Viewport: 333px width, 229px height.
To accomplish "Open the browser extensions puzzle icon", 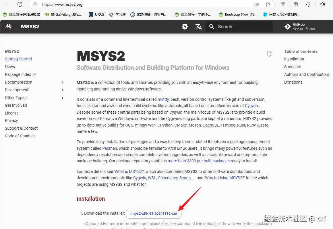I will tap(308, 4).
